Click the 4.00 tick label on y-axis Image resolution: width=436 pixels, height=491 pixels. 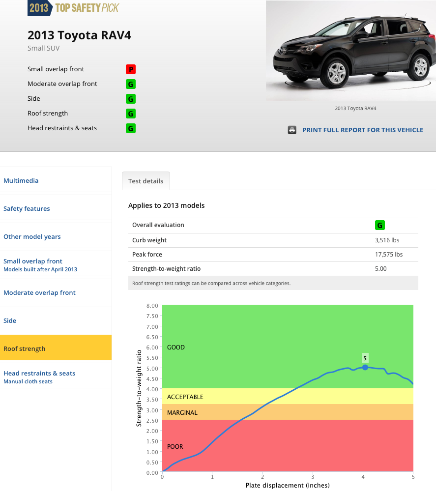pos(152,389)
